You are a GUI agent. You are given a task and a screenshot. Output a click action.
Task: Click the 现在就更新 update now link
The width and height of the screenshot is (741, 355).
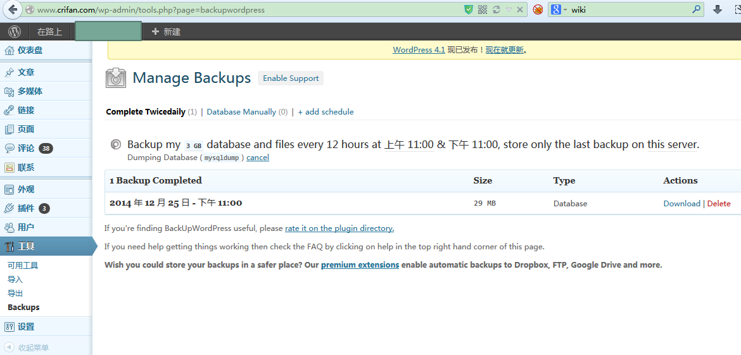click(x=505, y=50)
